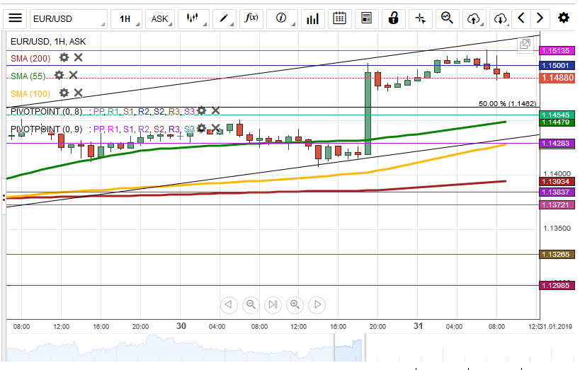
Task: Click the cloud download icon
Action: coord(501,18)
